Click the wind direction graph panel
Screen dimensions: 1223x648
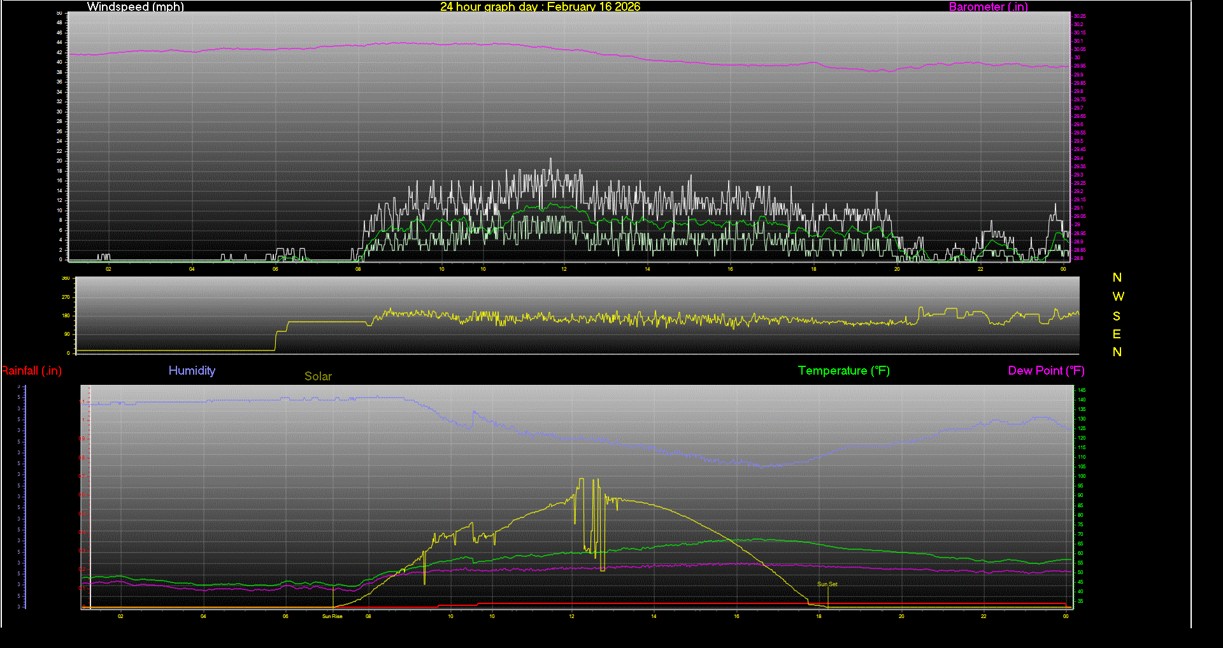pyautogui.click(x=573, y=315)
